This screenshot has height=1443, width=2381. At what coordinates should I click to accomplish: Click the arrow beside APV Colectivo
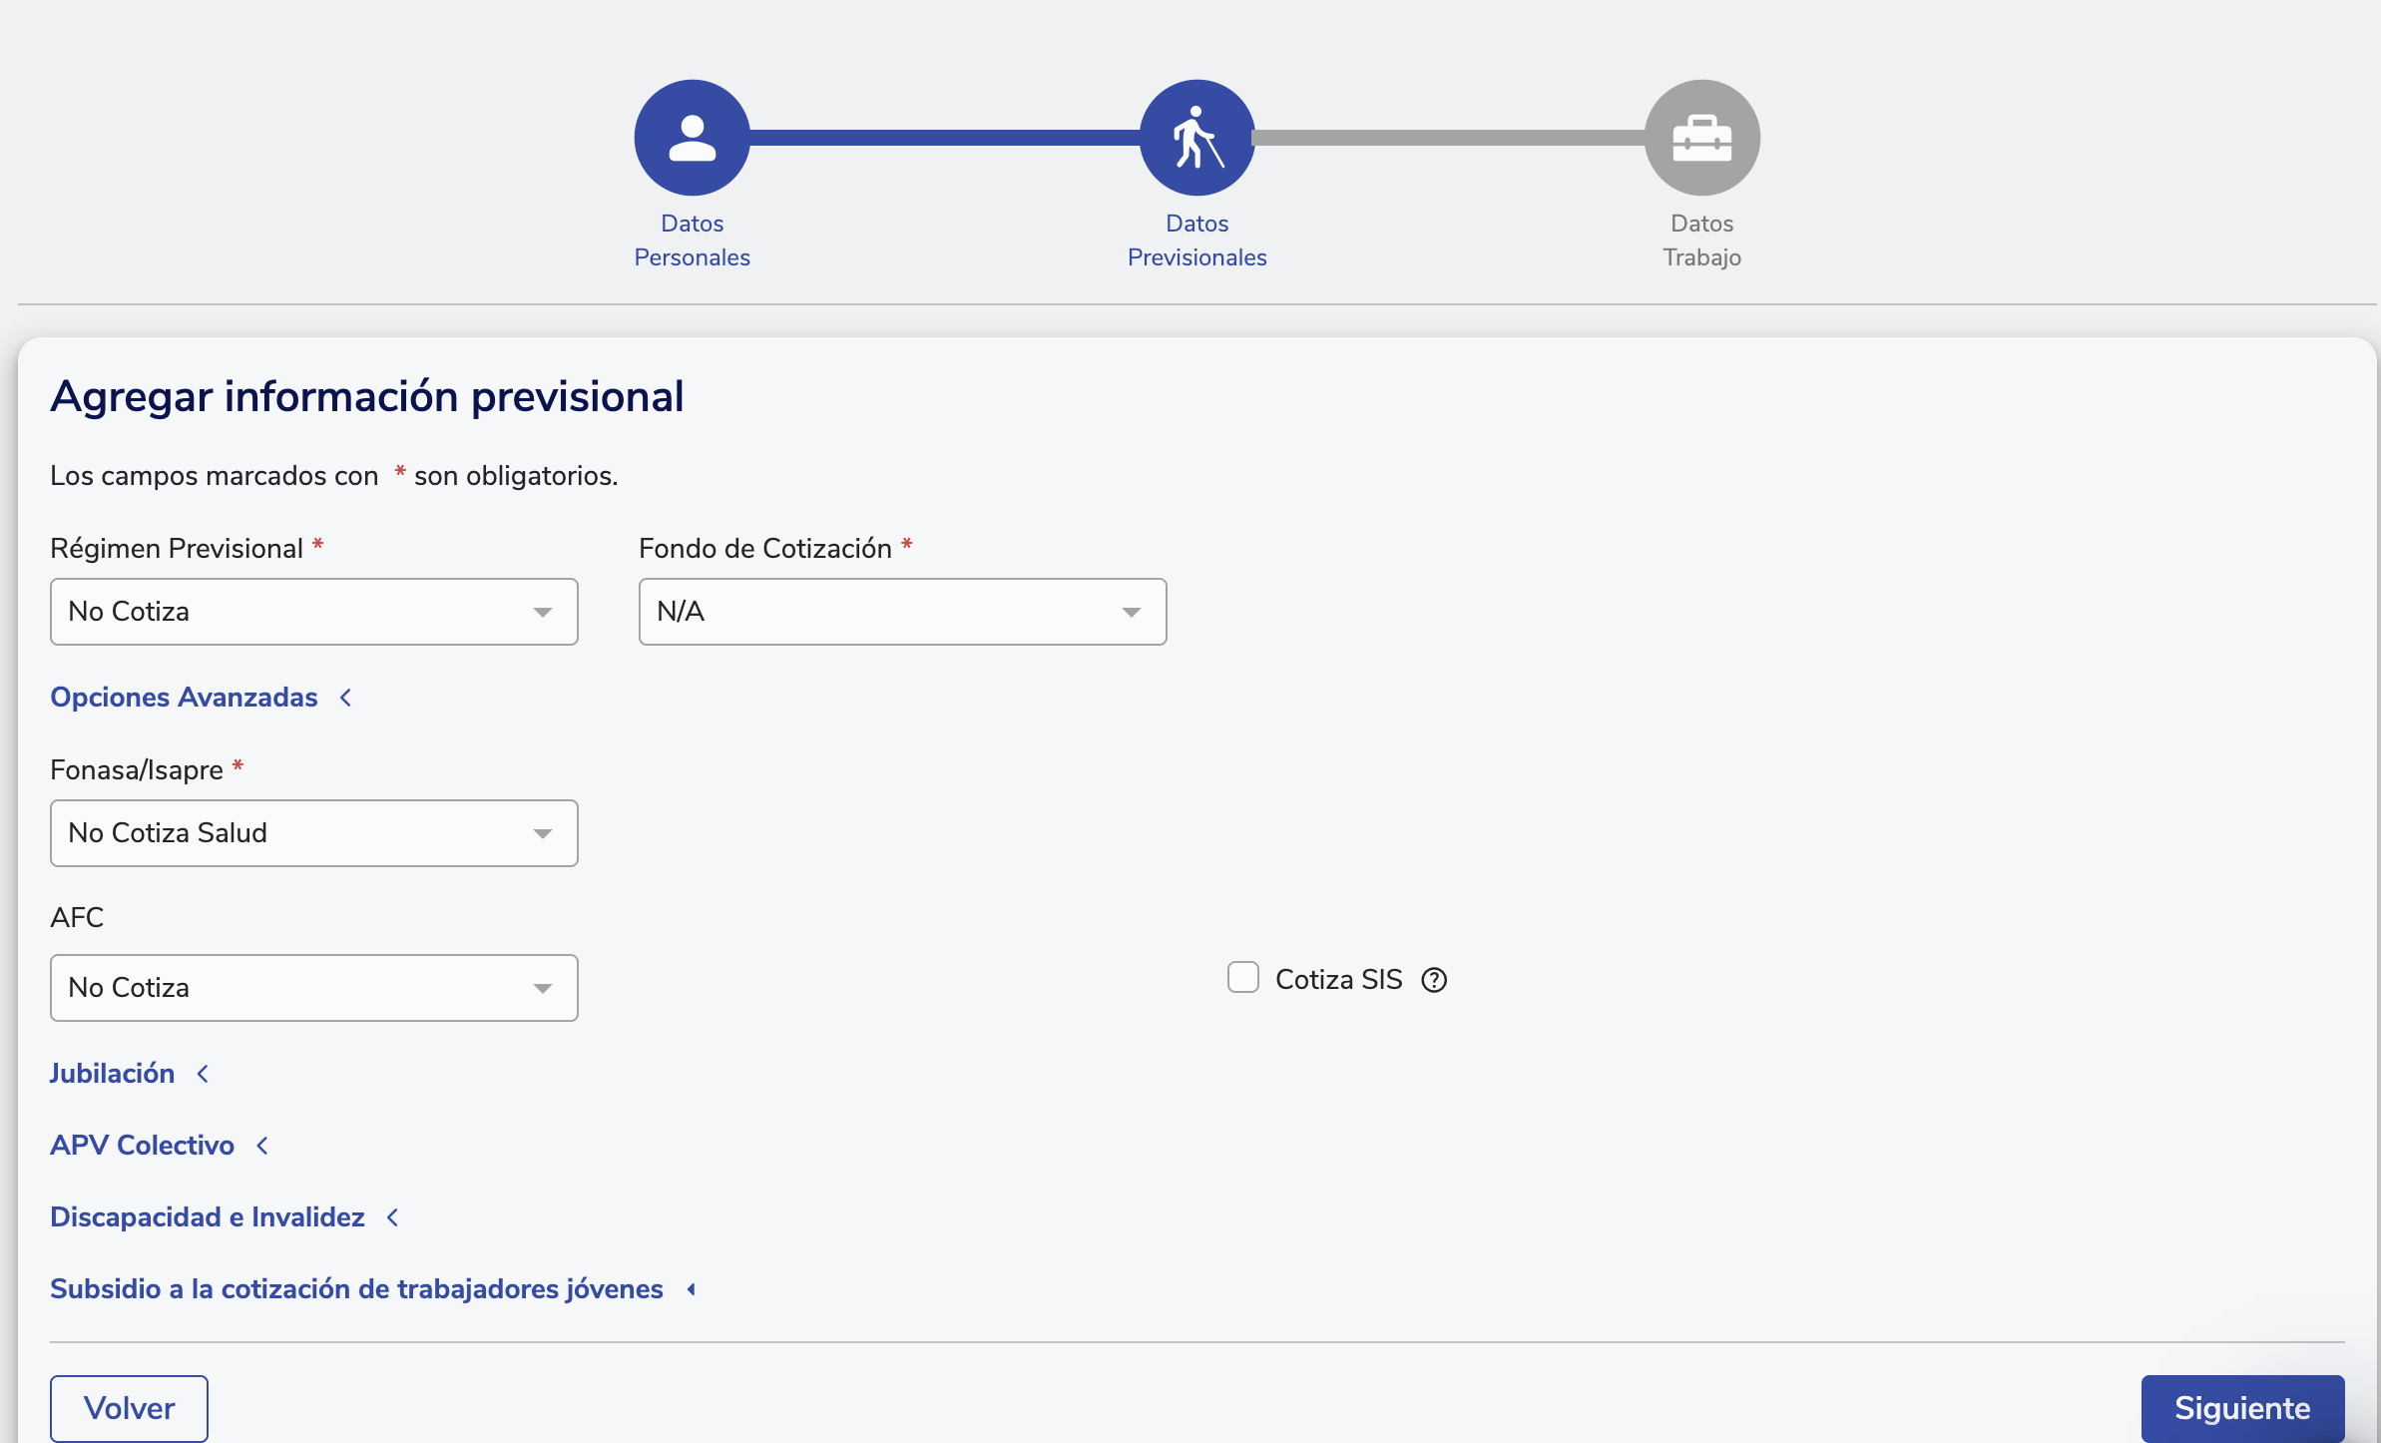pyautogui.click(x=262, y=1146)
